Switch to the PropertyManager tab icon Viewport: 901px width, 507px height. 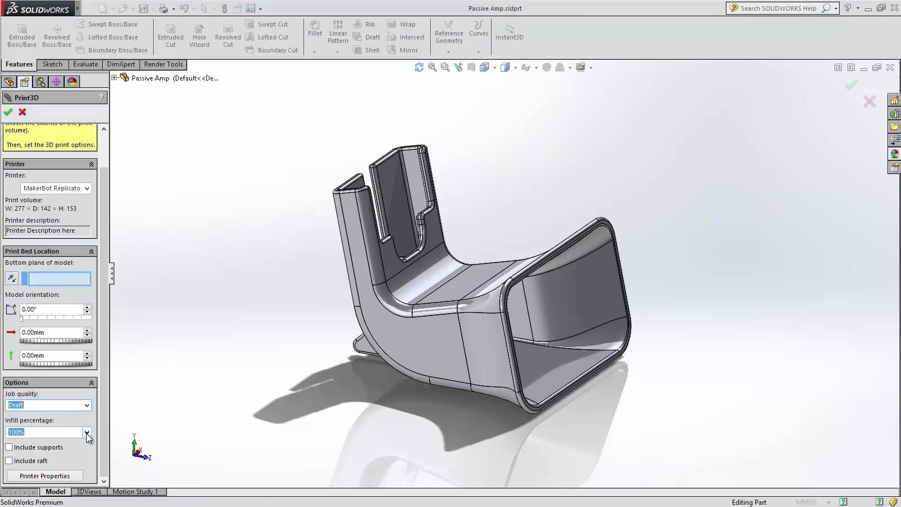[25, 82]
